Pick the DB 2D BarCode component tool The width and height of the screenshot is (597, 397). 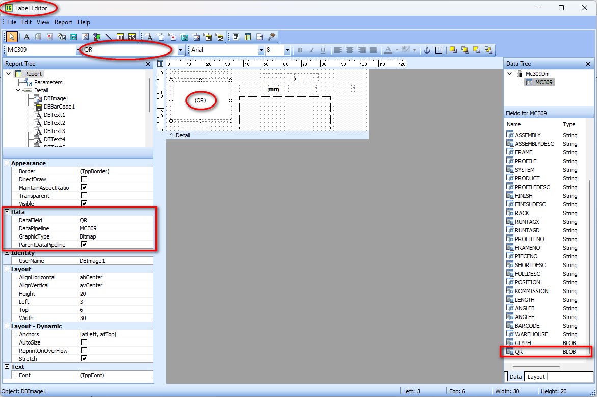pos(220,37)
